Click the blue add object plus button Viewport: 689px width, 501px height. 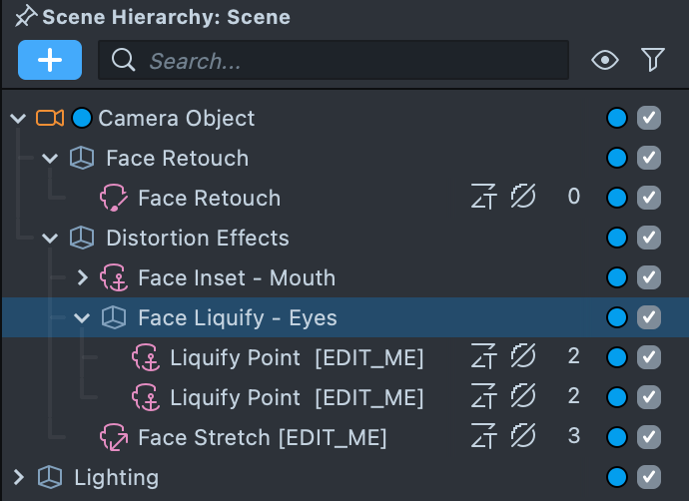click(x=50, y=60)
